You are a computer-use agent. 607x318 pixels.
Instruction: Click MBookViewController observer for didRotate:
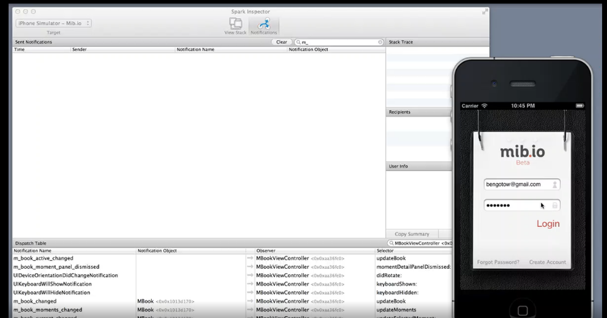click(300, 276)
